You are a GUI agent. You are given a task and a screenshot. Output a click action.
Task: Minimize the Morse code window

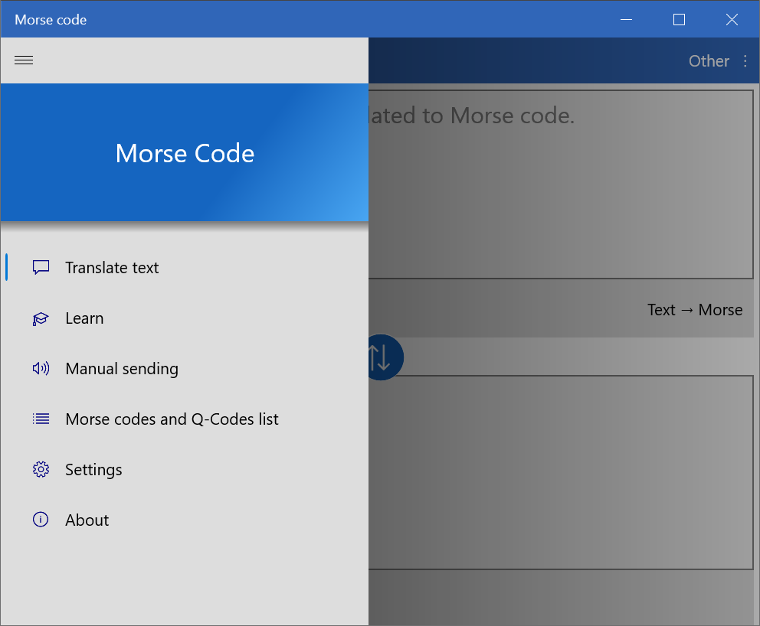coord(626,19)
